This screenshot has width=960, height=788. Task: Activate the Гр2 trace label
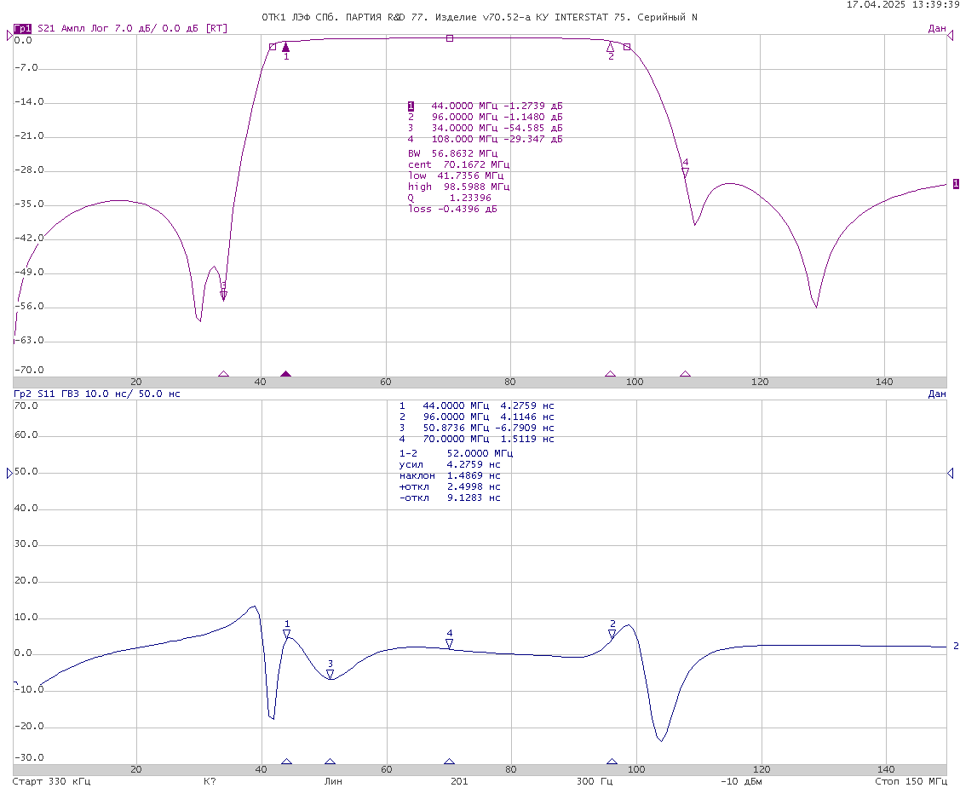[x=22, y=394]
